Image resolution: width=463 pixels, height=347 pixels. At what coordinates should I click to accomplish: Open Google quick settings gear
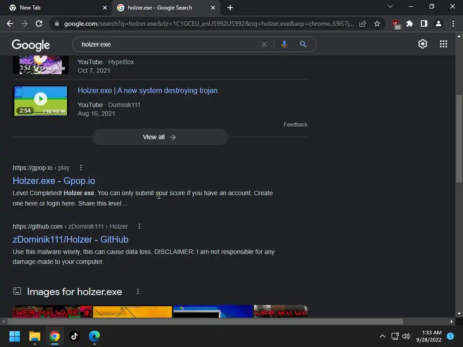423,44
